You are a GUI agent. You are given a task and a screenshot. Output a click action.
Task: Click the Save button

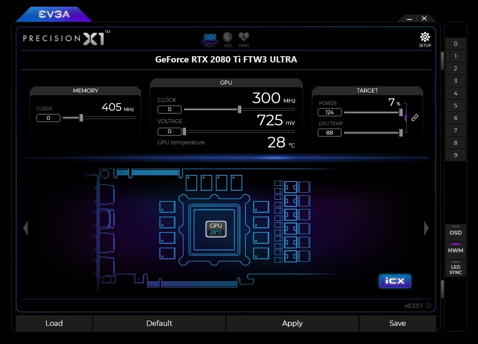click(x=398, y=323)
